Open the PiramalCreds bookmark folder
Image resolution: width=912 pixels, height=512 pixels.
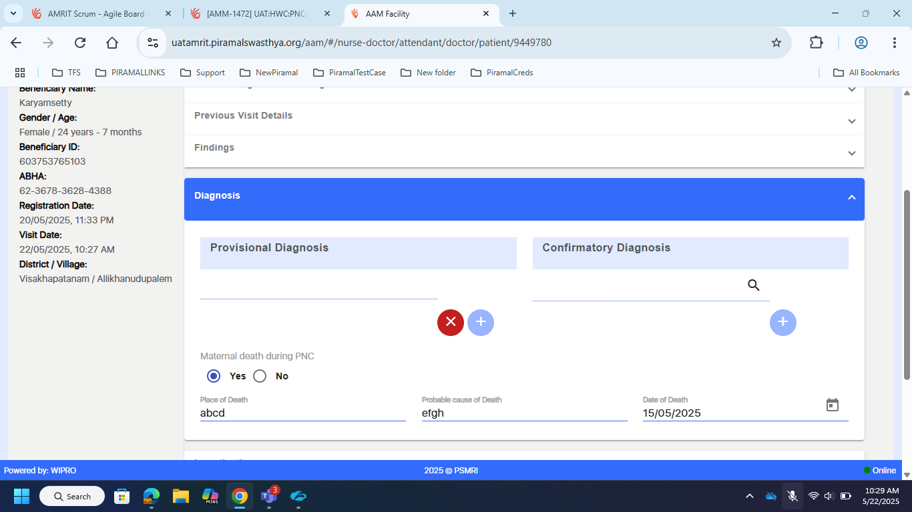pos(502,73)
